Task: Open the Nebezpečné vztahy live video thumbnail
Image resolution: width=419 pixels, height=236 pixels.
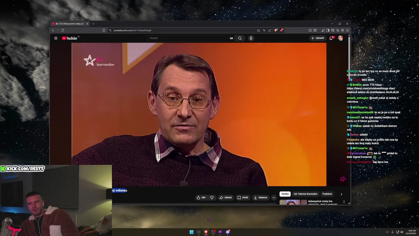Action: coord(293,202)
